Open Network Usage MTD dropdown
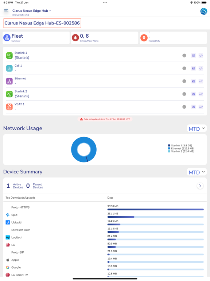Viewport: 210px width, 281px height. pos(197,128)
